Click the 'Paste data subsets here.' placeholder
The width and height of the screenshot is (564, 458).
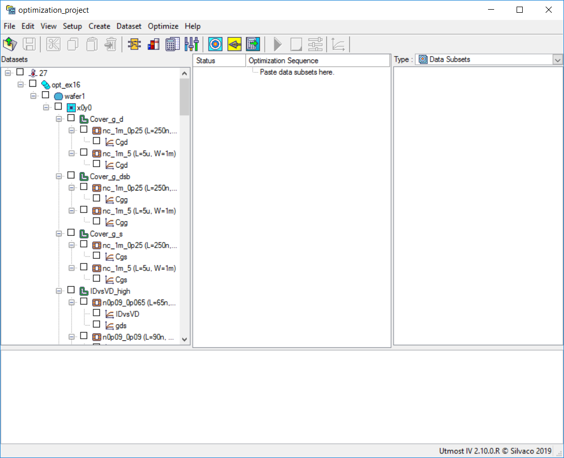[297, 72]
